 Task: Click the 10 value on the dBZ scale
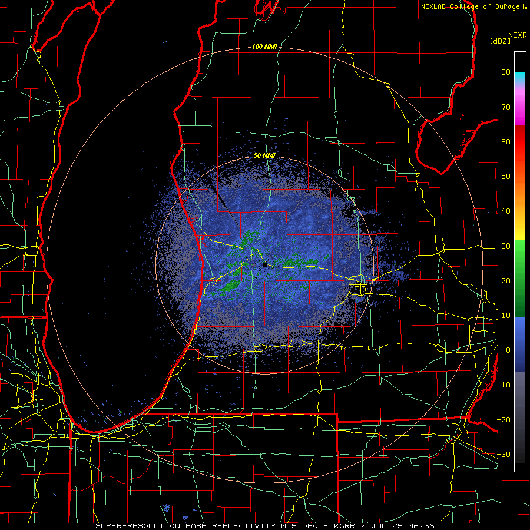(506, 316)
